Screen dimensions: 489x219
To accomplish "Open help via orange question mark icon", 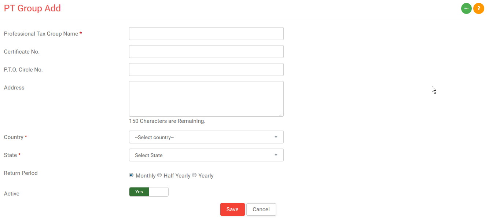I will [x=479, y=8].
